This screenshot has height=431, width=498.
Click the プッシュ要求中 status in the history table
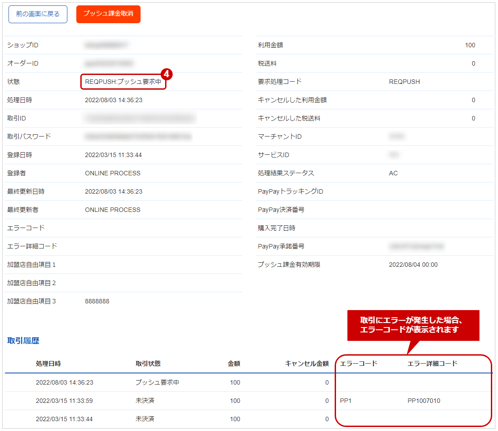pyautogui.click(x=158, y=382)
